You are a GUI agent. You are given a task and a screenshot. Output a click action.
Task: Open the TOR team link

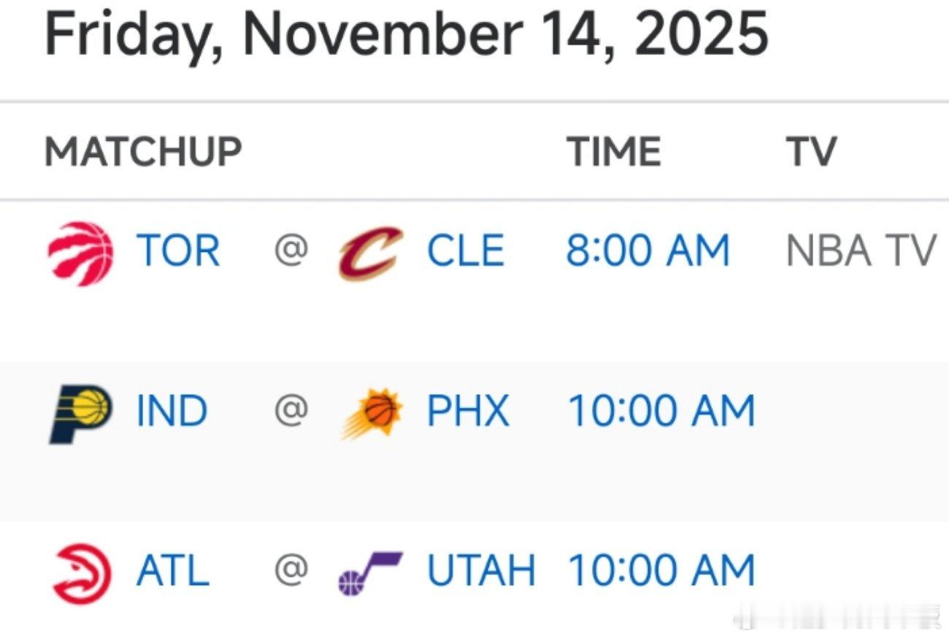pos(178,251)
